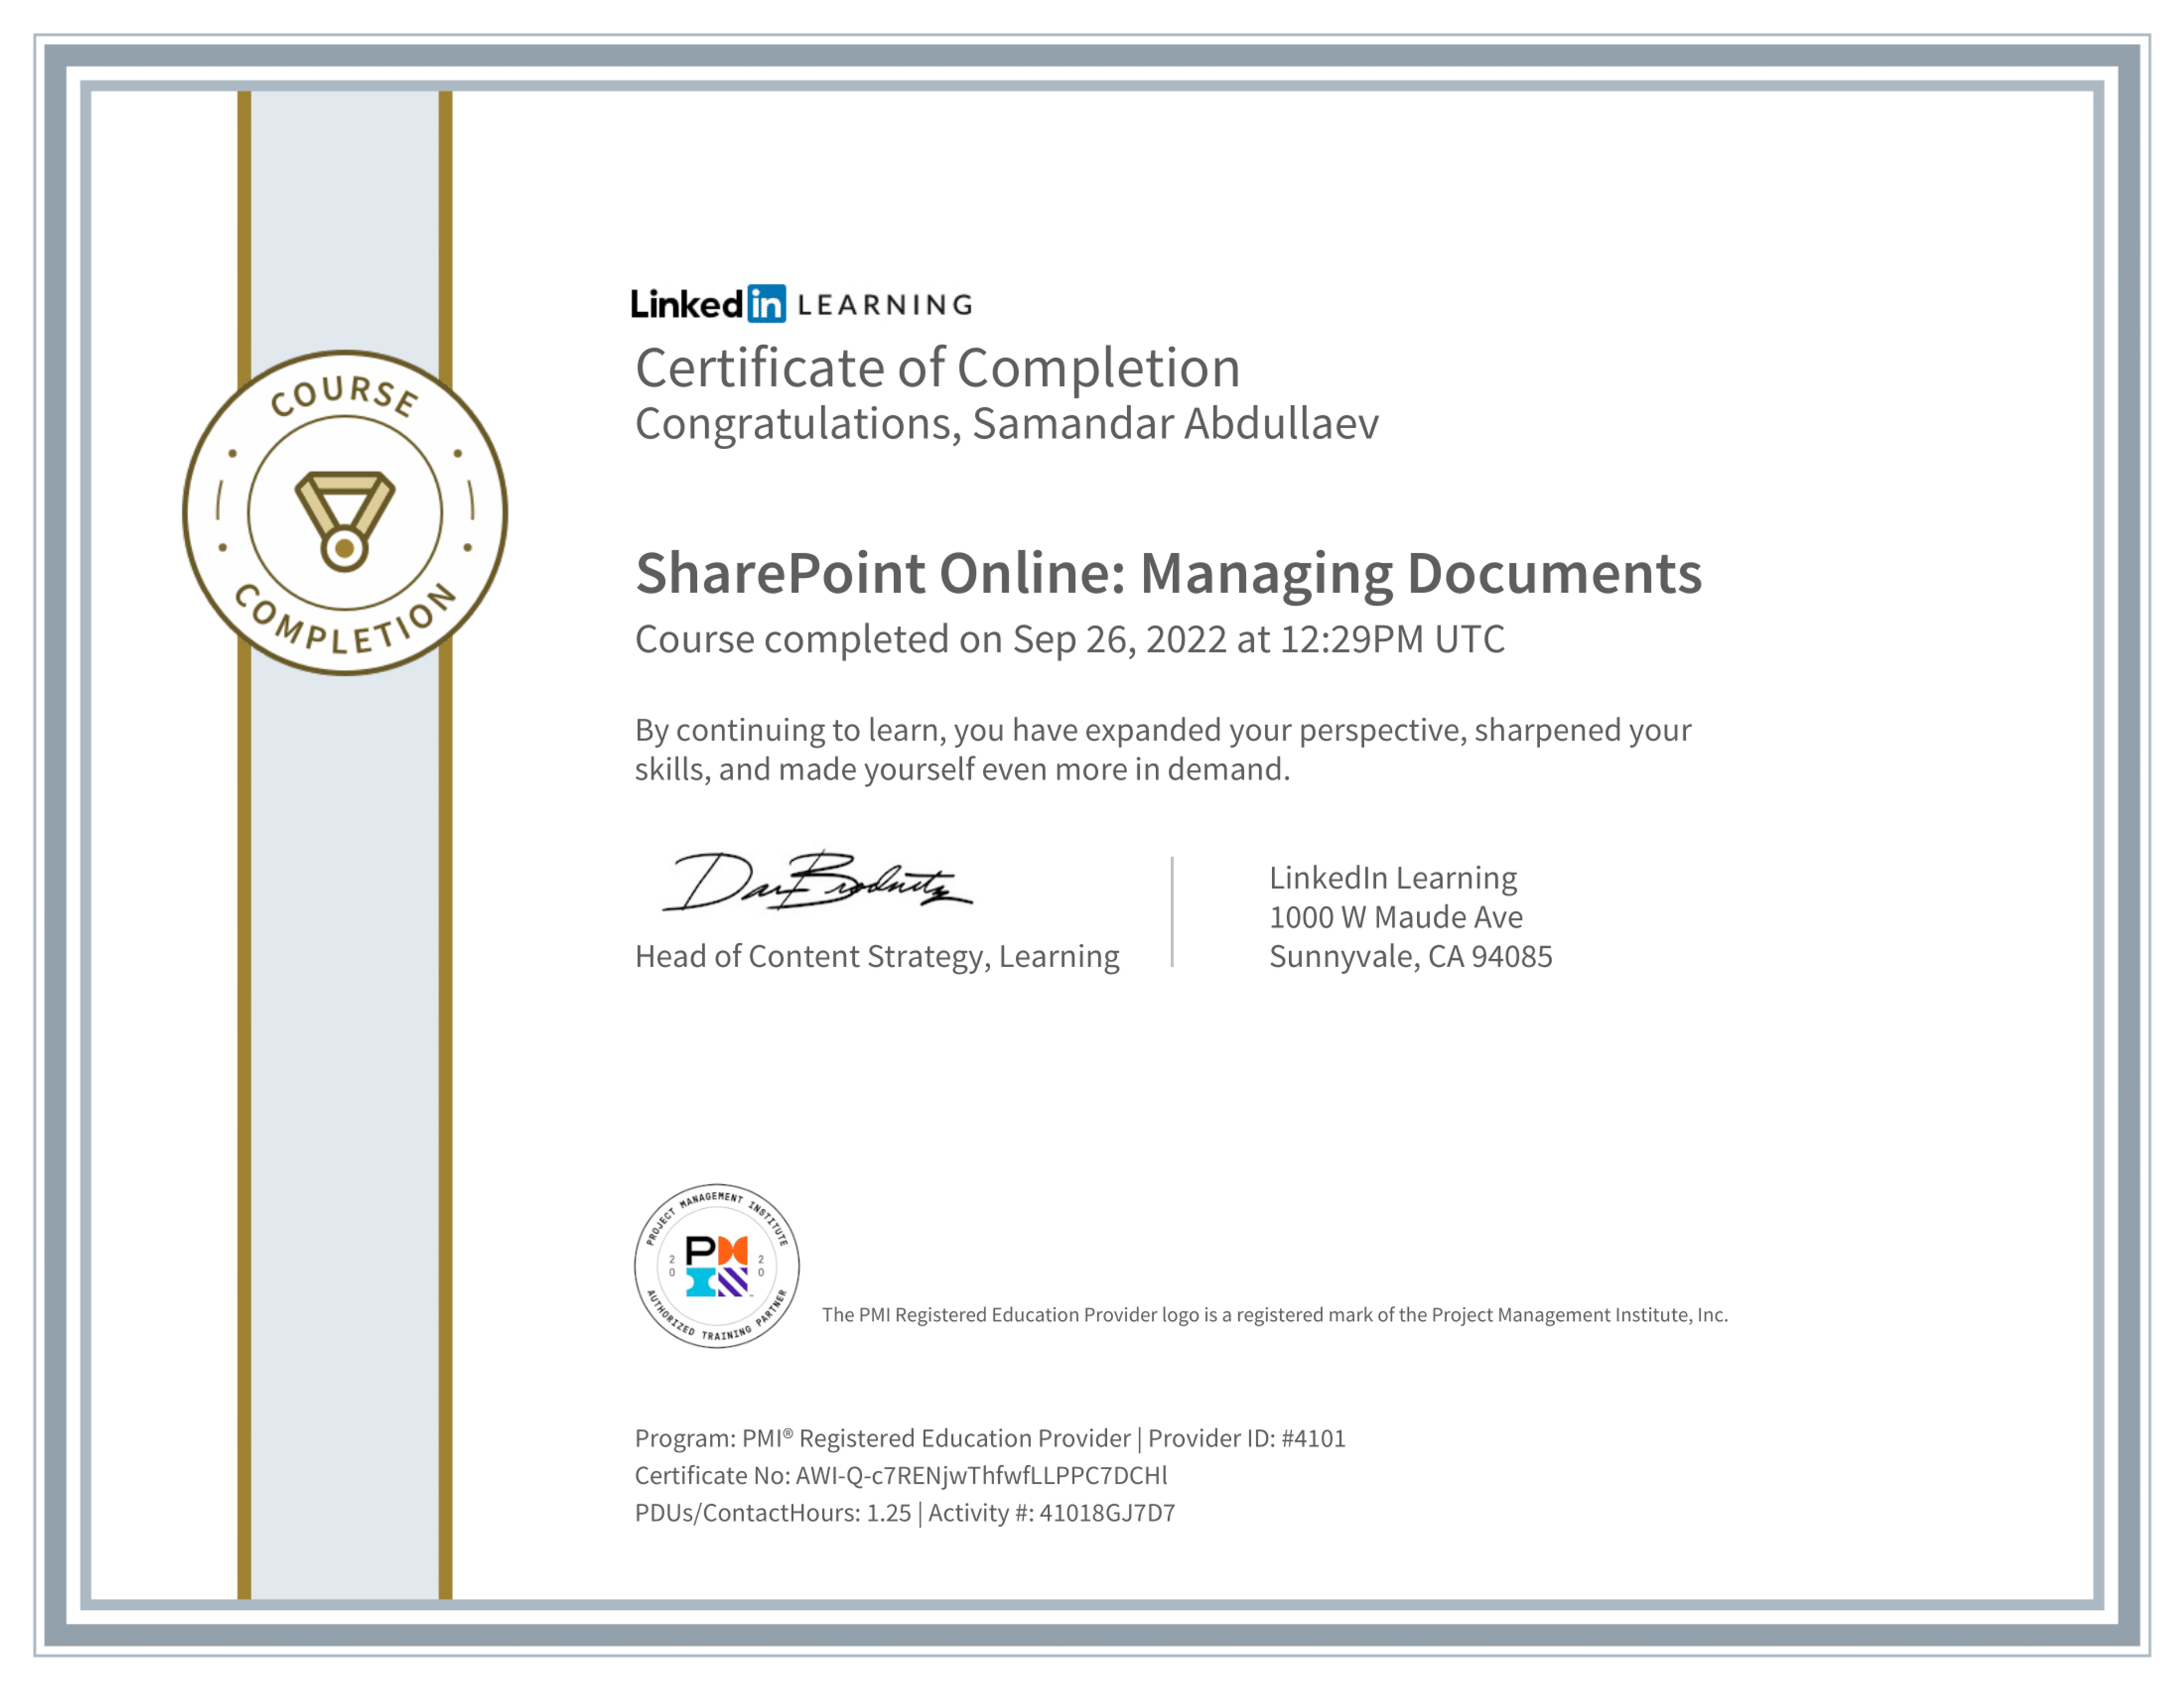Click the handwritten signature
2184x1687 pixels.
[x=817, y=881]
